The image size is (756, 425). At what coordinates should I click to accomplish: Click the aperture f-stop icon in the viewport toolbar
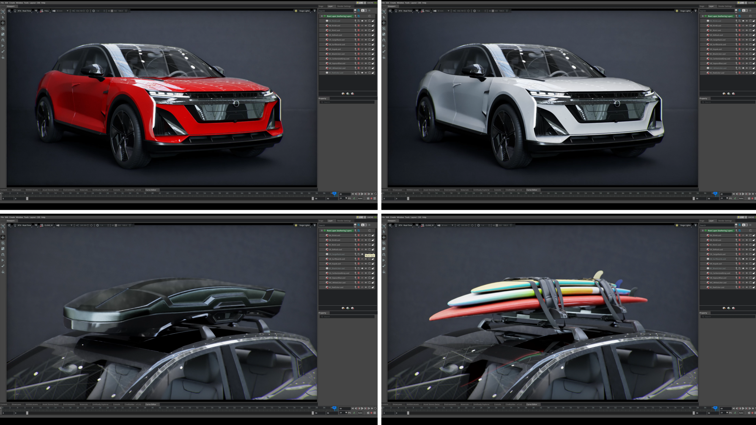(x=94, y=11)
